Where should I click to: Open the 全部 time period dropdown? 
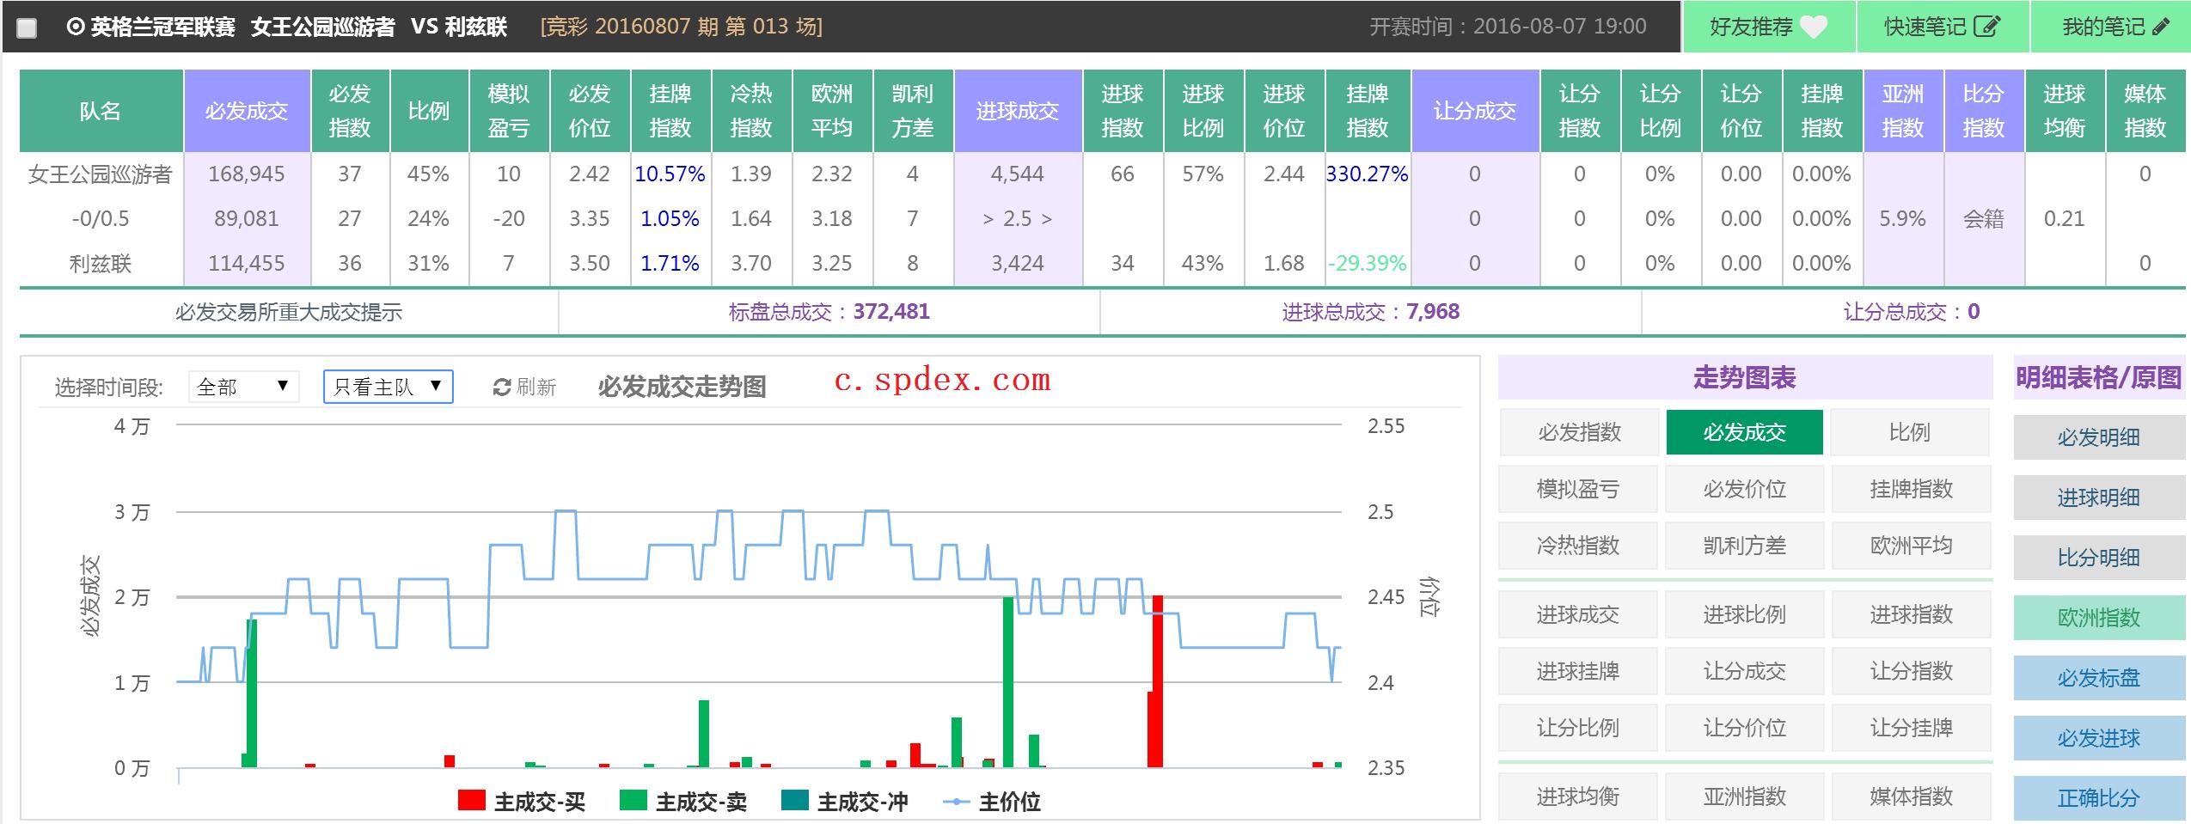click(243, 387)
